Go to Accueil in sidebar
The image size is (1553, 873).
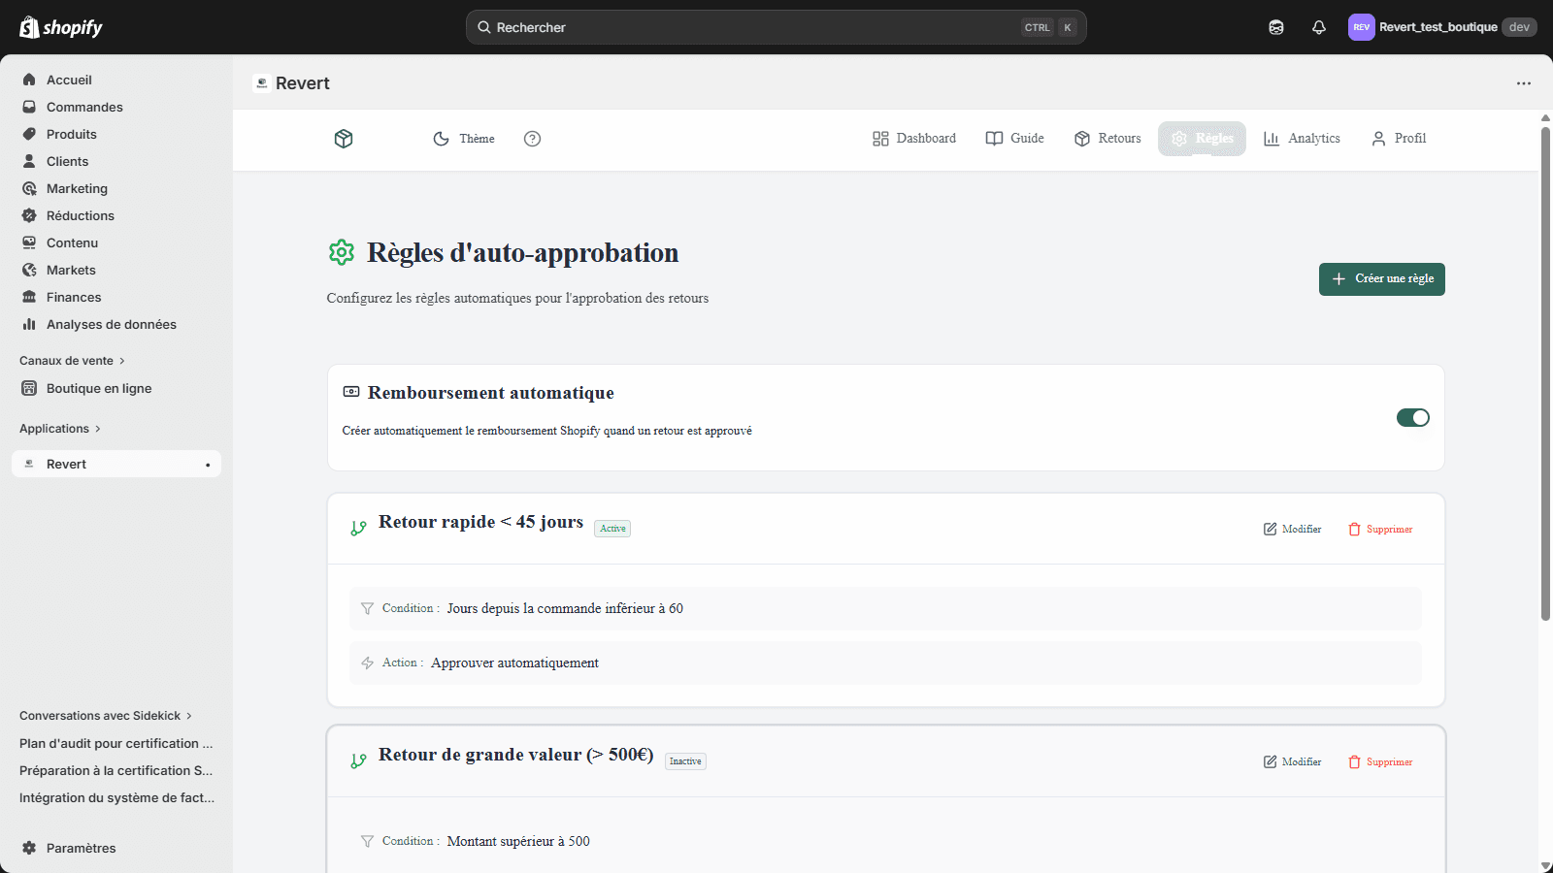[x=116, y=80]
